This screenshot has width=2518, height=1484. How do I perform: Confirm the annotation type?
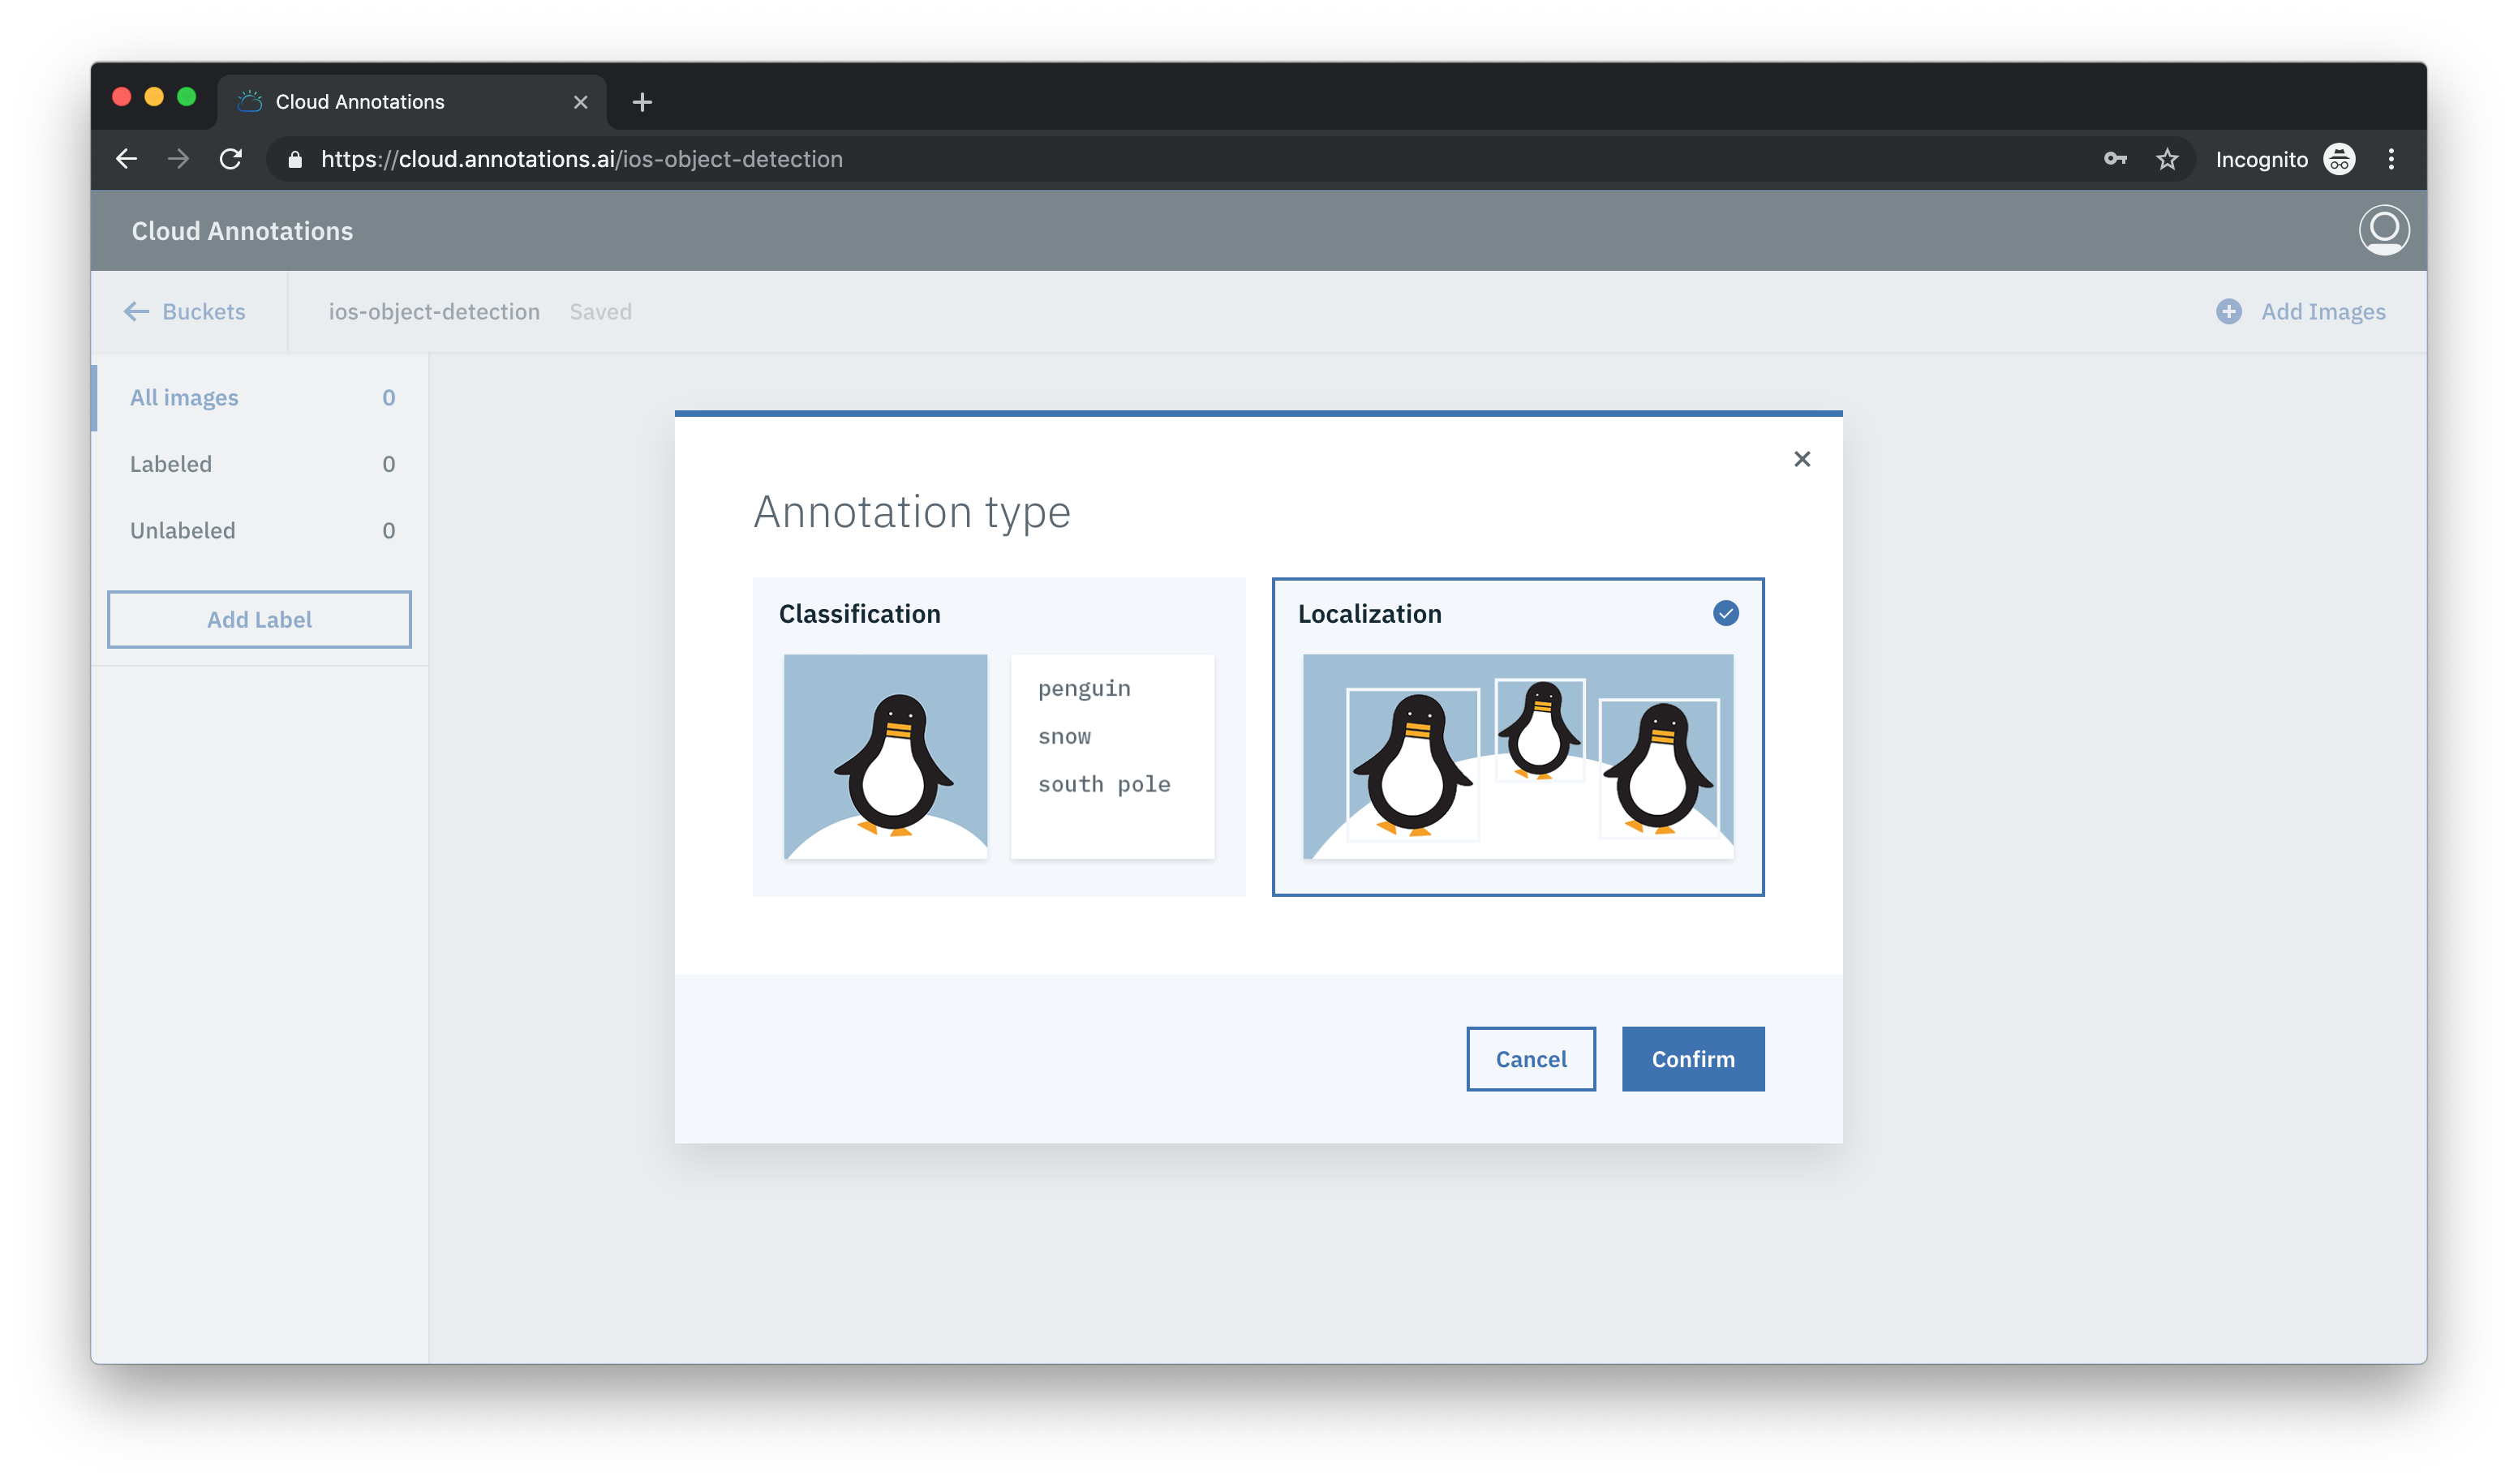click(1693, 1059)
